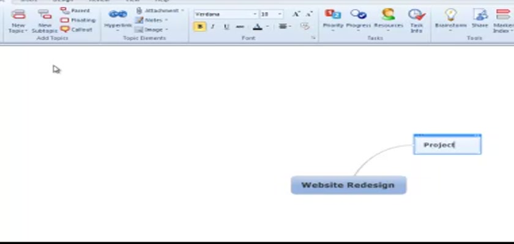This screenshot has width=514, height=244.
Task: Open the Progress markers menu
Action: pos(359,20)
